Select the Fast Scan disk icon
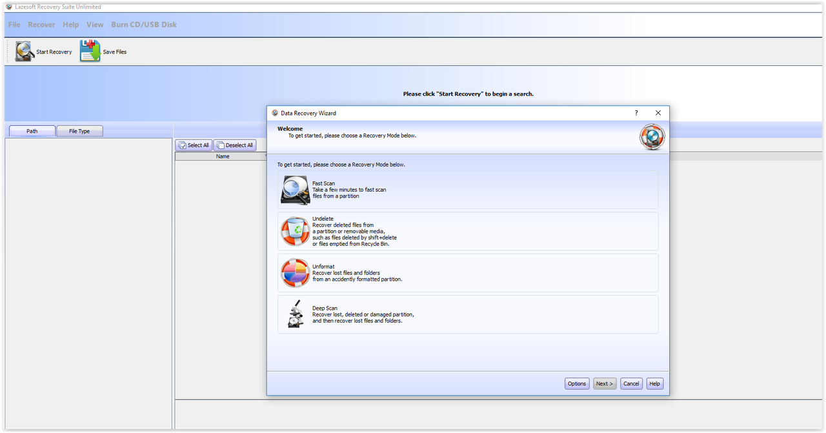 click(295, 190)
